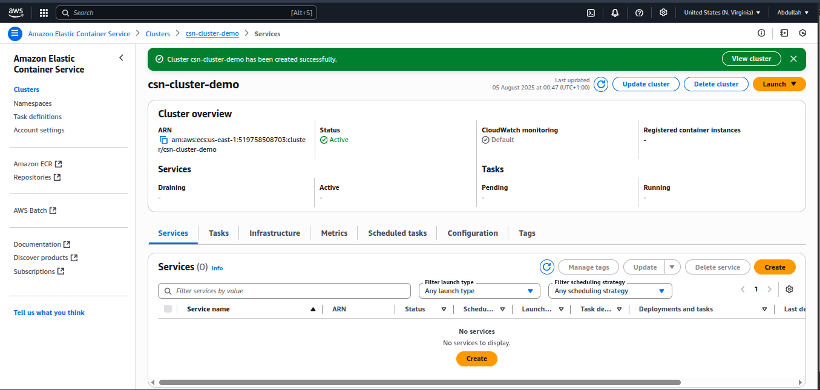Open the notifications bell
Image resolution: width=820 pixels, height=390 pixels.
[x=615, y=13]
